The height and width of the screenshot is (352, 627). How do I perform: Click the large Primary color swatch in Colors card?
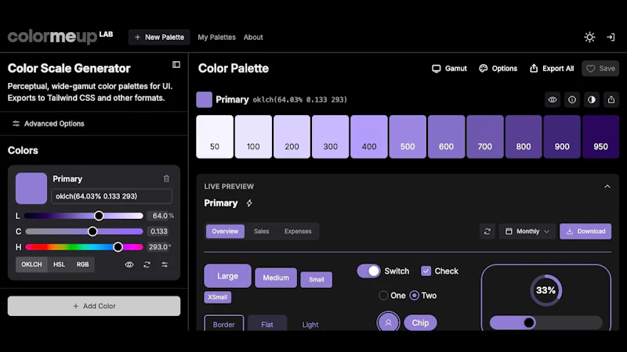click(31, 189)
